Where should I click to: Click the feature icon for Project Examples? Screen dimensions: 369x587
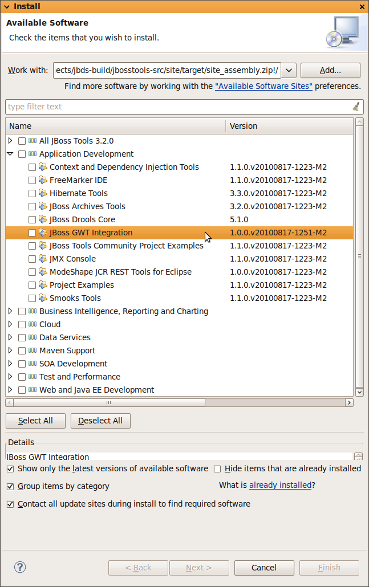point(43,285)
